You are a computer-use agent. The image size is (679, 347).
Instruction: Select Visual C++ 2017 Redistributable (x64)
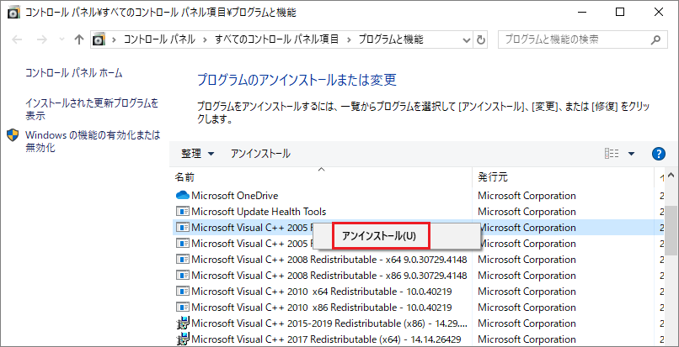[326, 339]
